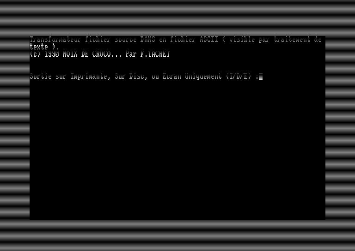This screenshot has height=251, width=355.
Task: Click the words fichier source in the title
Action: (x=111, y=39)
